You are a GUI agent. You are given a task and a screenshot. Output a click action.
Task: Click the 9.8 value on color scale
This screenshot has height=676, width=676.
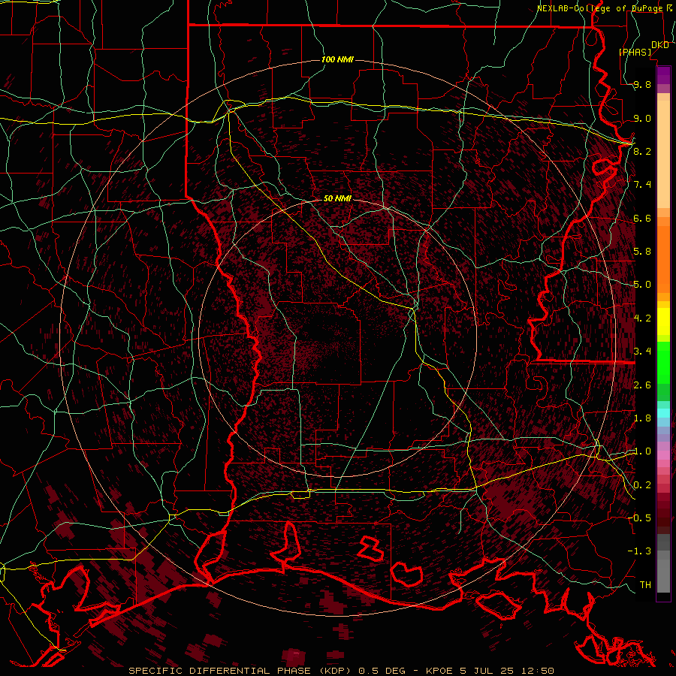point(642,84)
